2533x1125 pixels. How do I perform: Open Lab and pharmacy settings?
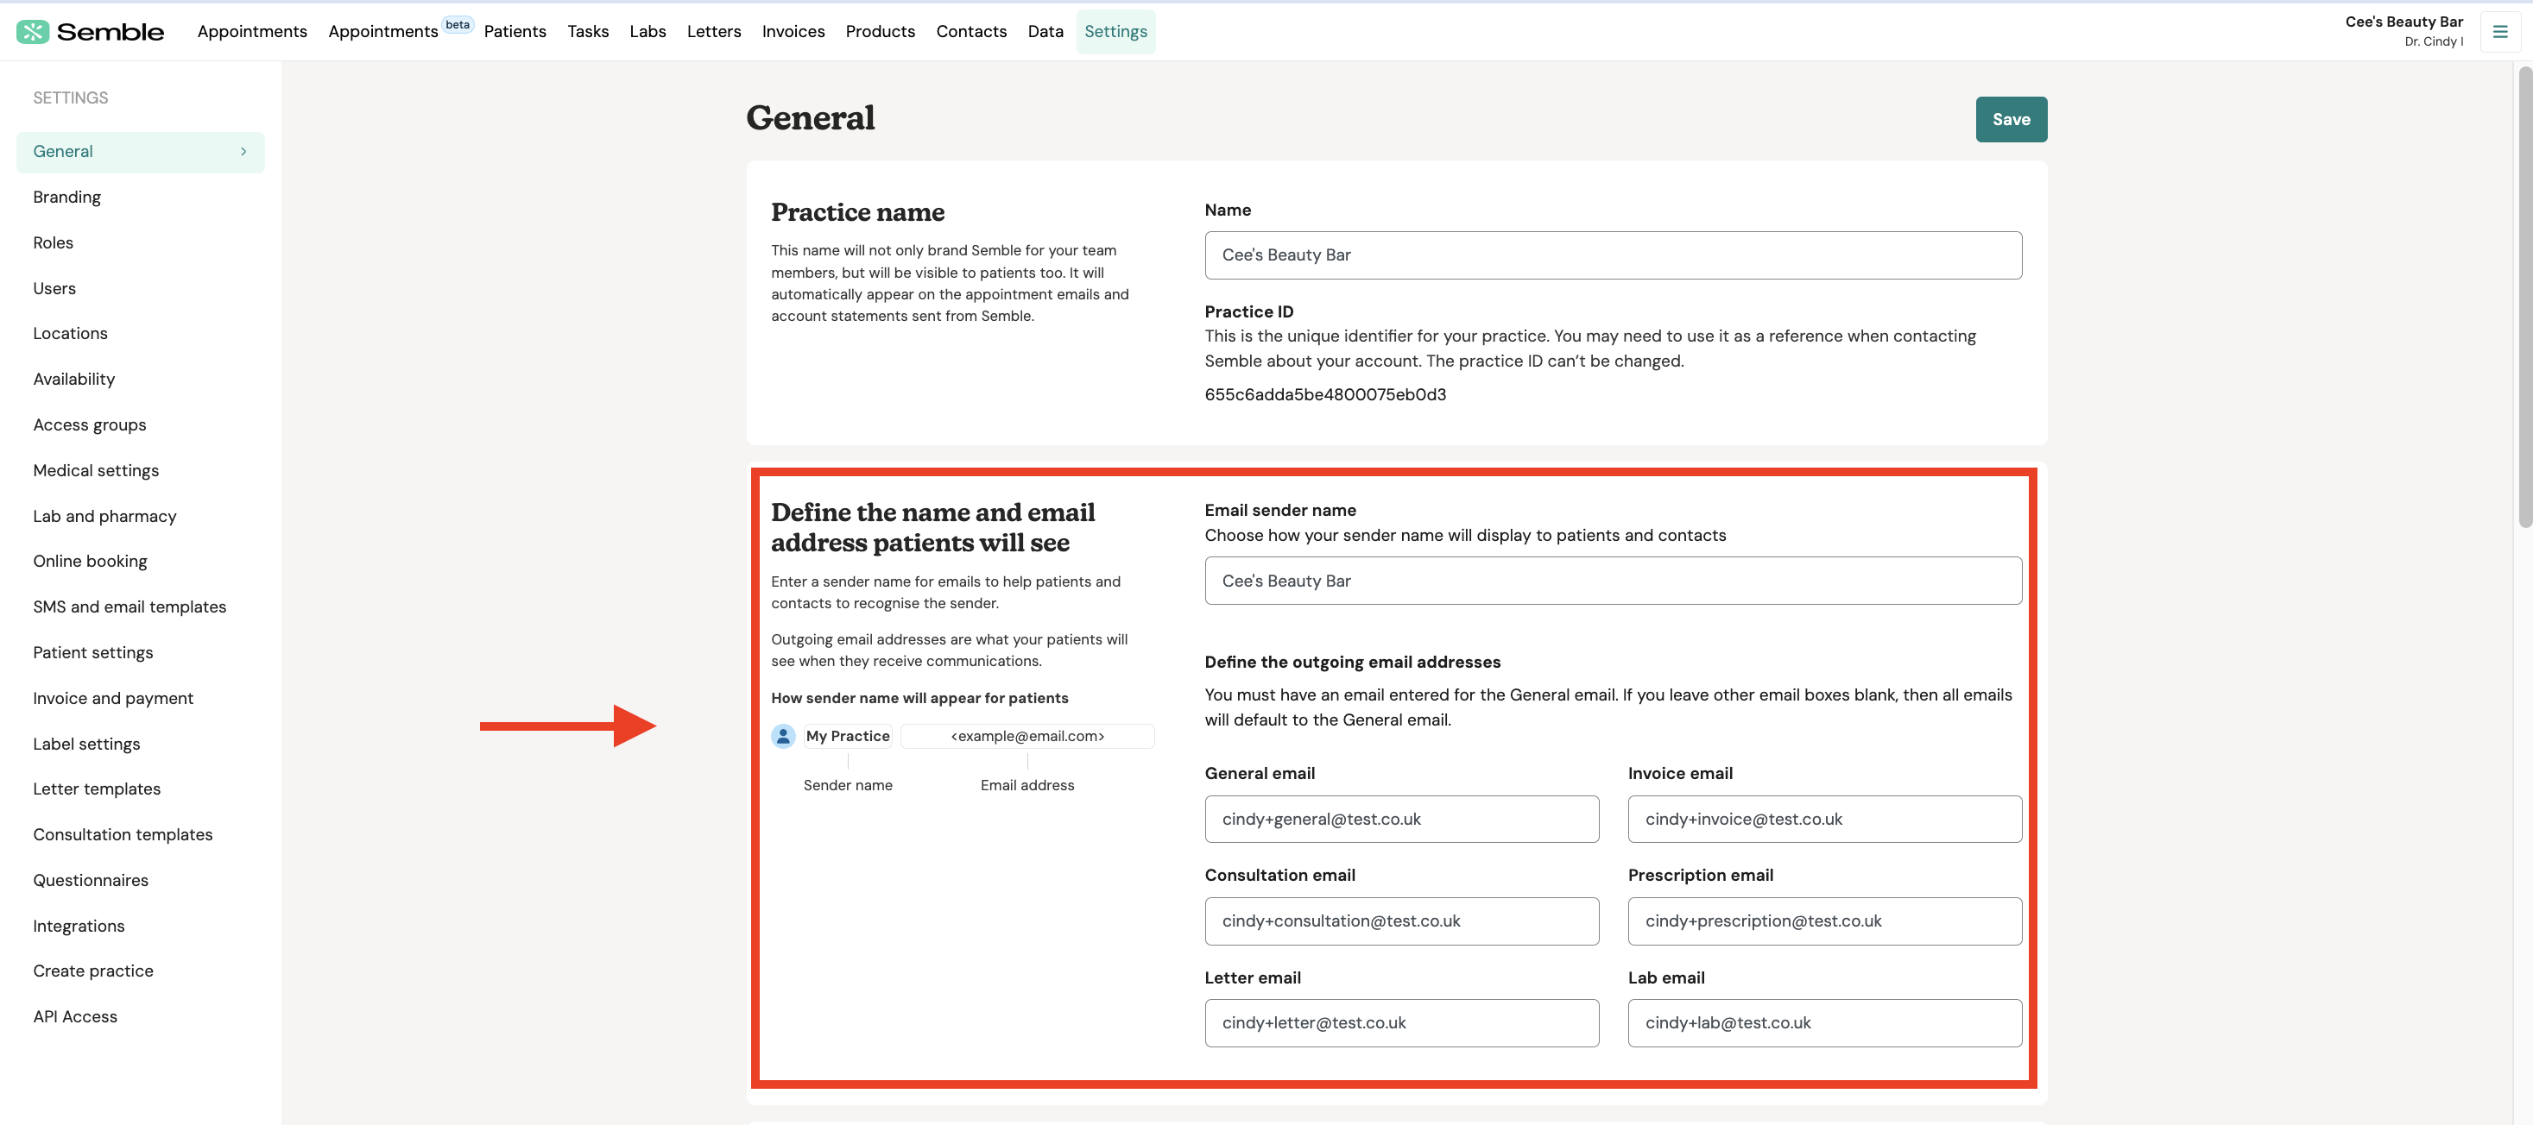pos(104,517)
